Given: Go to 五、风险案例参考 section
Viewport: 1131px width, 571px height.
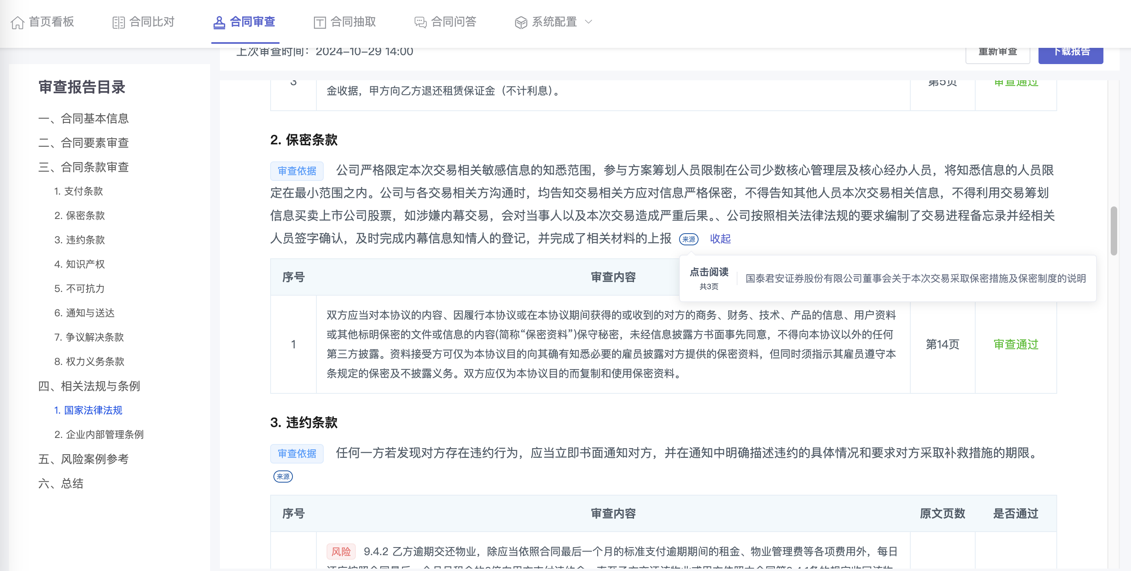Looking at the screenshot, I should [x=84, y=459].
